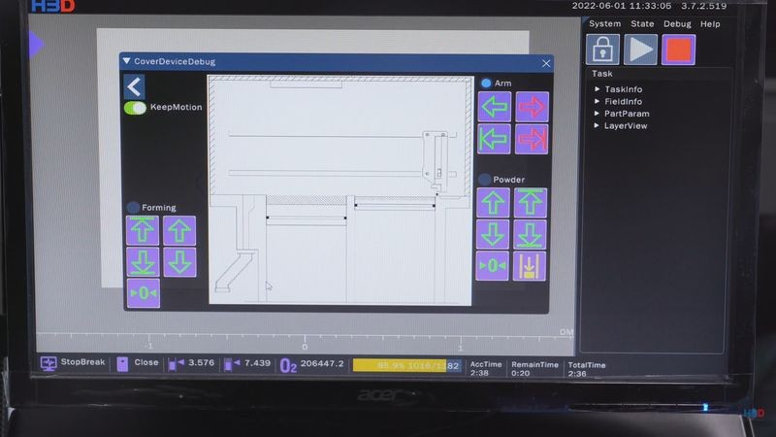This screenshot has width=776, height=437.
Task: Select the Forming radio indicator
Action: 133,207
